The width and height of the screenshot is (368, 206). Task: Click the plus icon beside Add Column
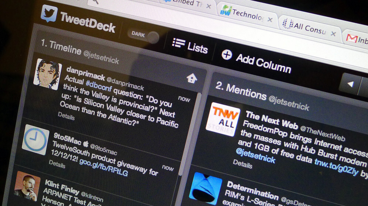[x=226, y=55]
